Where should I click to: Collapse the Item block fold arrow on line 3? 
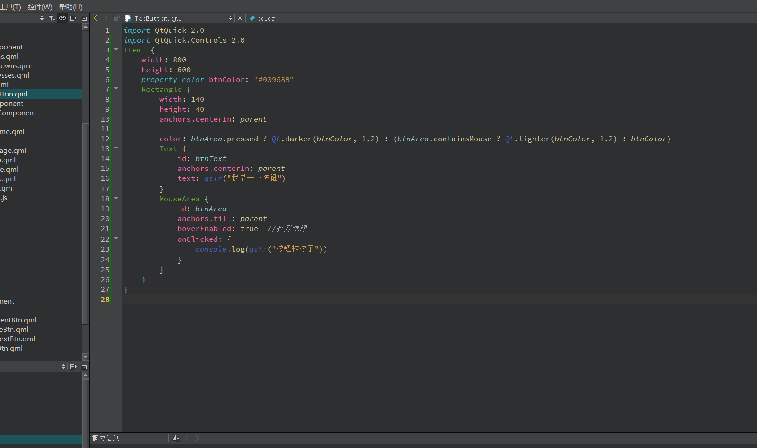(116, 49)
